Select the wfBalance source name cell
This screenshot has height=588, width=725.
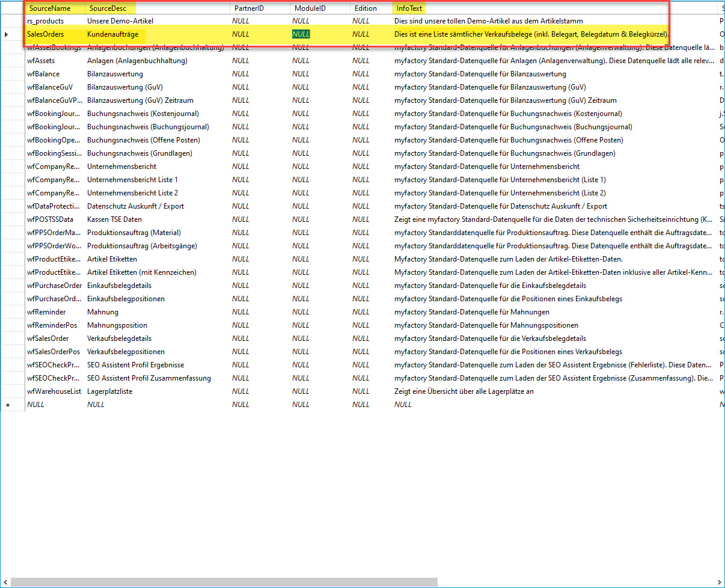43,74
